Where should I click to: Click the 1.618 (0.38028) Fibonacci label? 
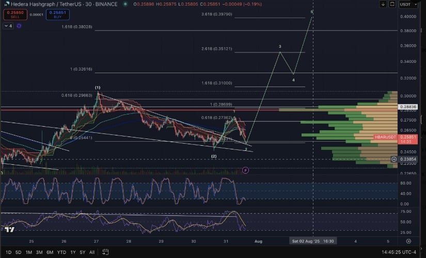pyautogui.click(x=77, y=27)
